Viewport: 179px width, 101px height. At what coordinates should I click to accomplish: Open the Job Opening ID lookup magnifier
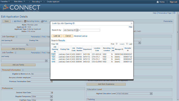click(27, 45)
